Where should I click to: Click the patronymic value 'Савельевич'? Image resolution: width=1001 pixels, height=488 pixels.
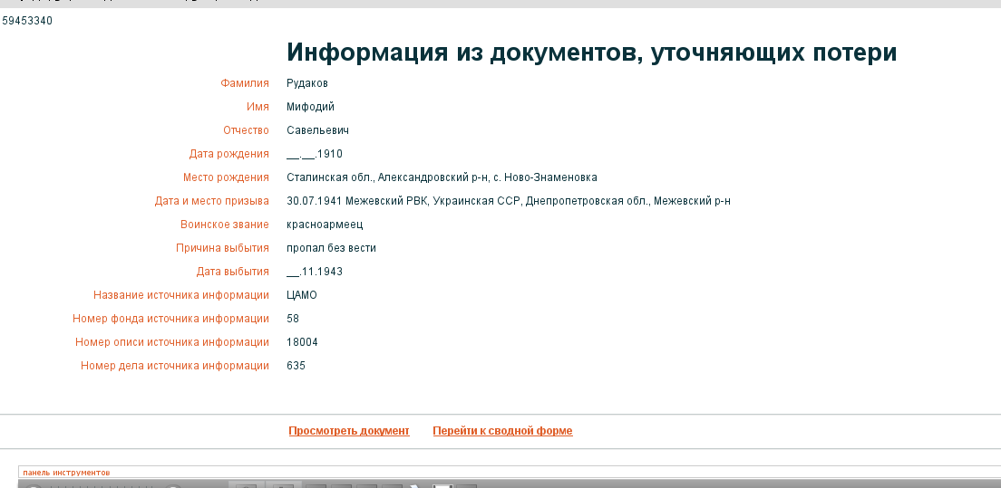tap(317, 130)
